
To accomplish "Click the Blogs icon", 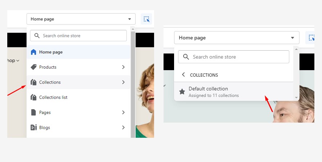I will 33,128.
